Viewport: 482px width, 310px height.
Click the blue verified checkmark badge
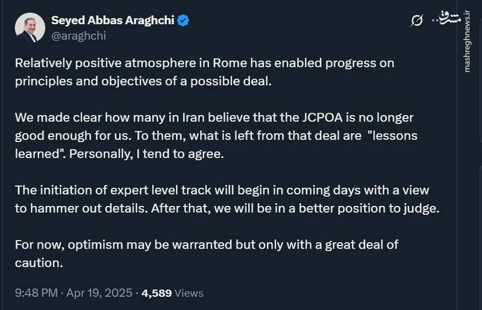tap(184, 20)
